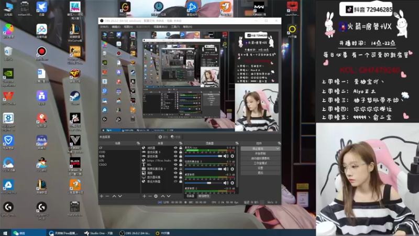Click the 退出 button

coord(260,173)
